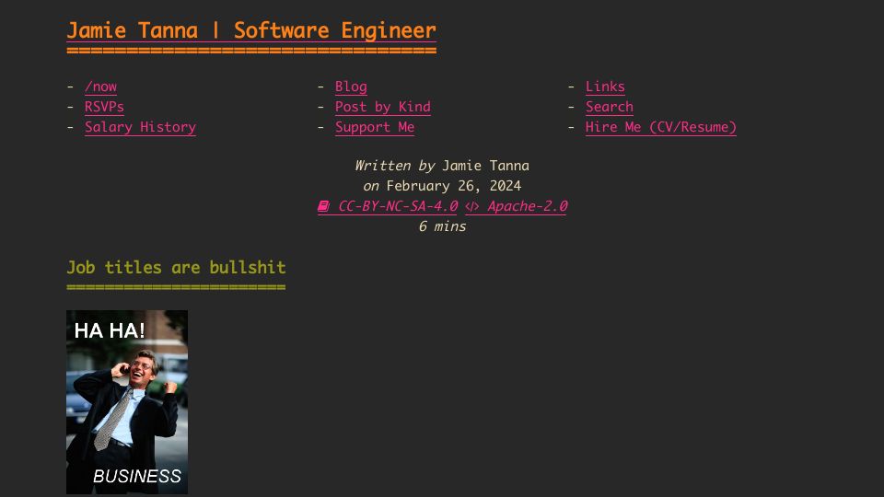The image size is (884, 497).
Task: Go to the Search page
Action: [610, 107]
